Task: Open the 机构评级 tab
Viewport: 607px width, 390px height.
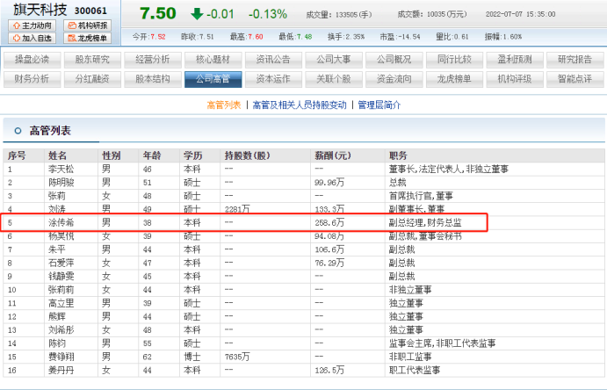Action: 515,79
